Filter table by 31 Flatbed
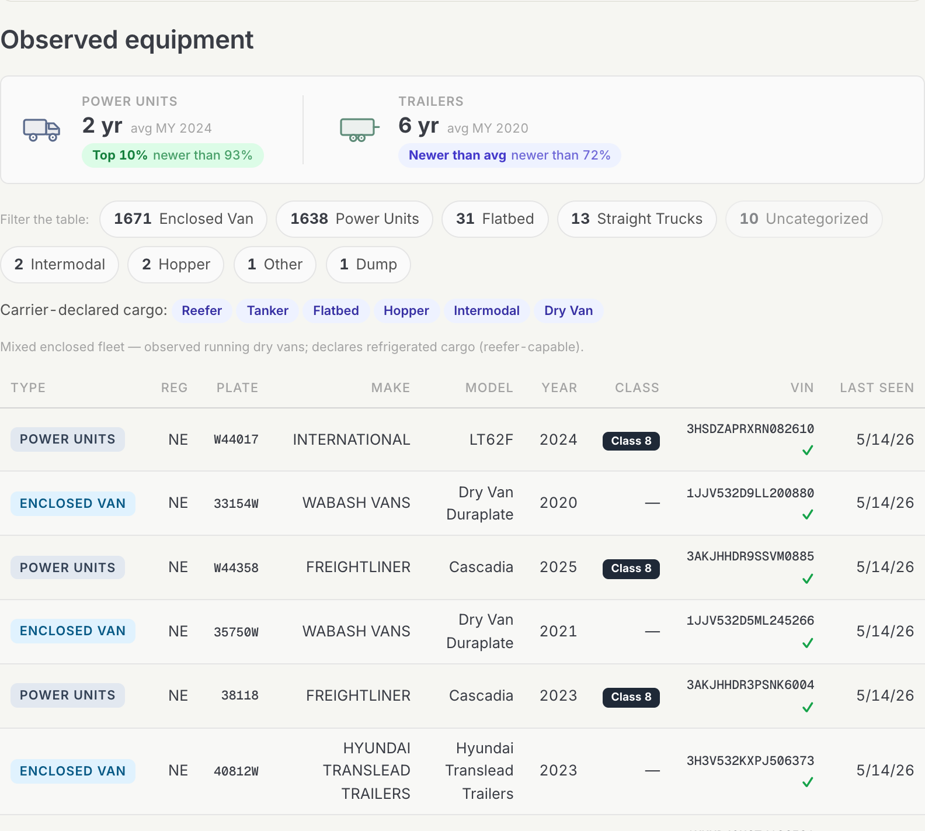Image resolution: width=925 pixels, height=831 pixels. [x=495, y=219]
